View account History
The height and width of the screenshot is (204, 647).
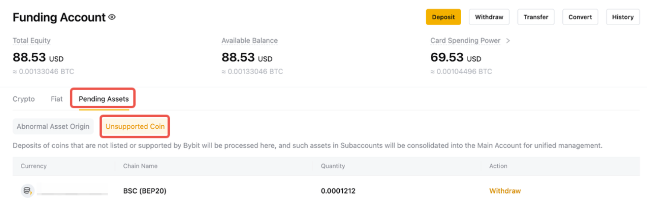click(623, 17)
